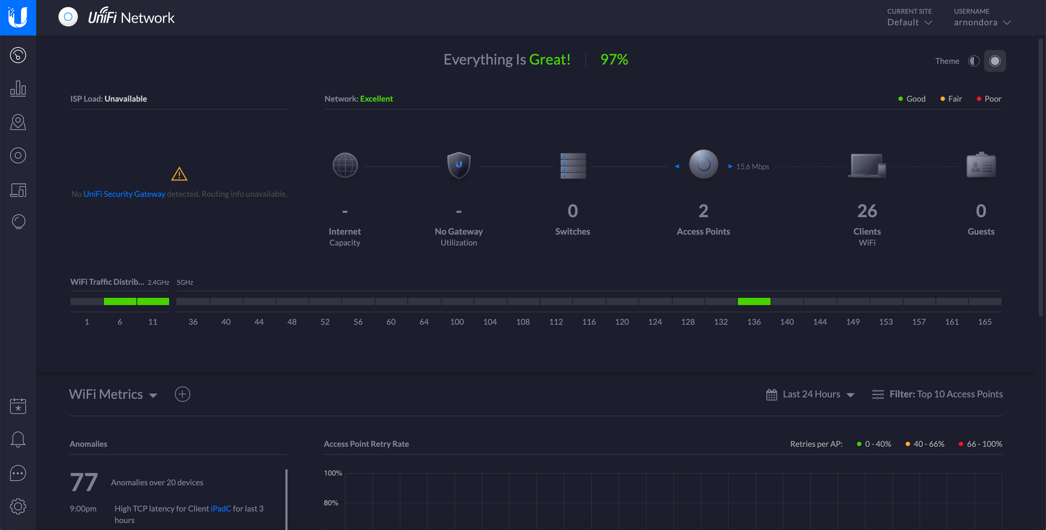Open the Devices page circle icon

click(x=18, y=155)
